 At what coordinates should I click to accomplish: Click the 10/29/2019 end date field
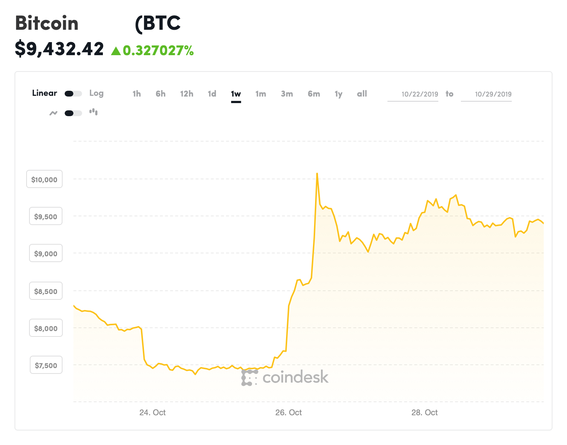(x=487, y=94)
